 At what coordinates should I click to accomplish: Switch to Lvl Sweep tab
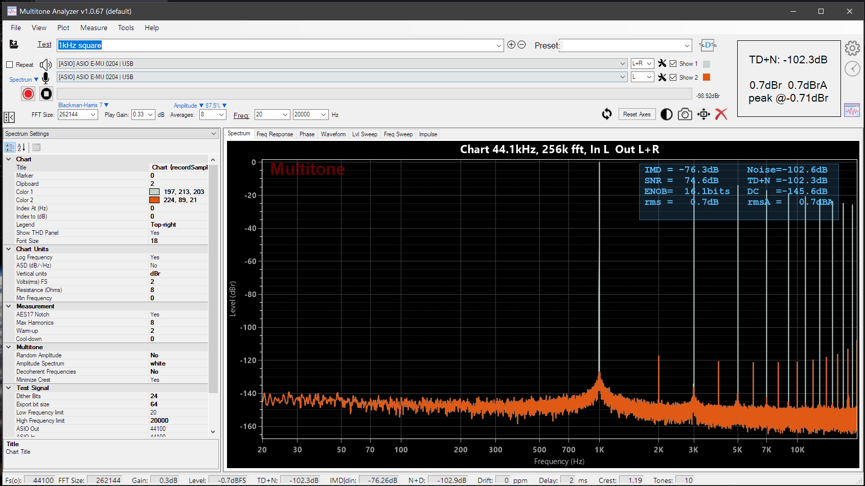[365, 134]
